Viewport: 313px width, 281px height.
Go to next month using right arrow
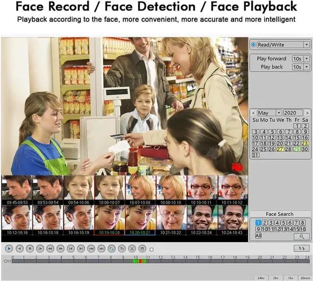click(x=307, y=113)
